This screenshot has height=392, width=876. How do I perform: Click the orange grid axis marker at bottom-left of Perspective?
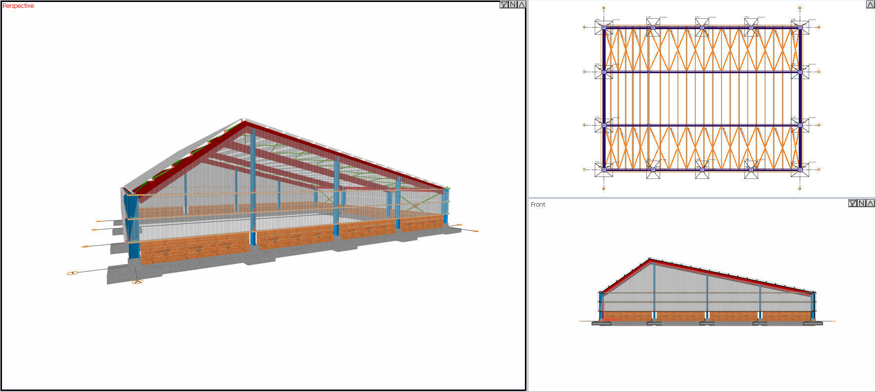(72, 273)
